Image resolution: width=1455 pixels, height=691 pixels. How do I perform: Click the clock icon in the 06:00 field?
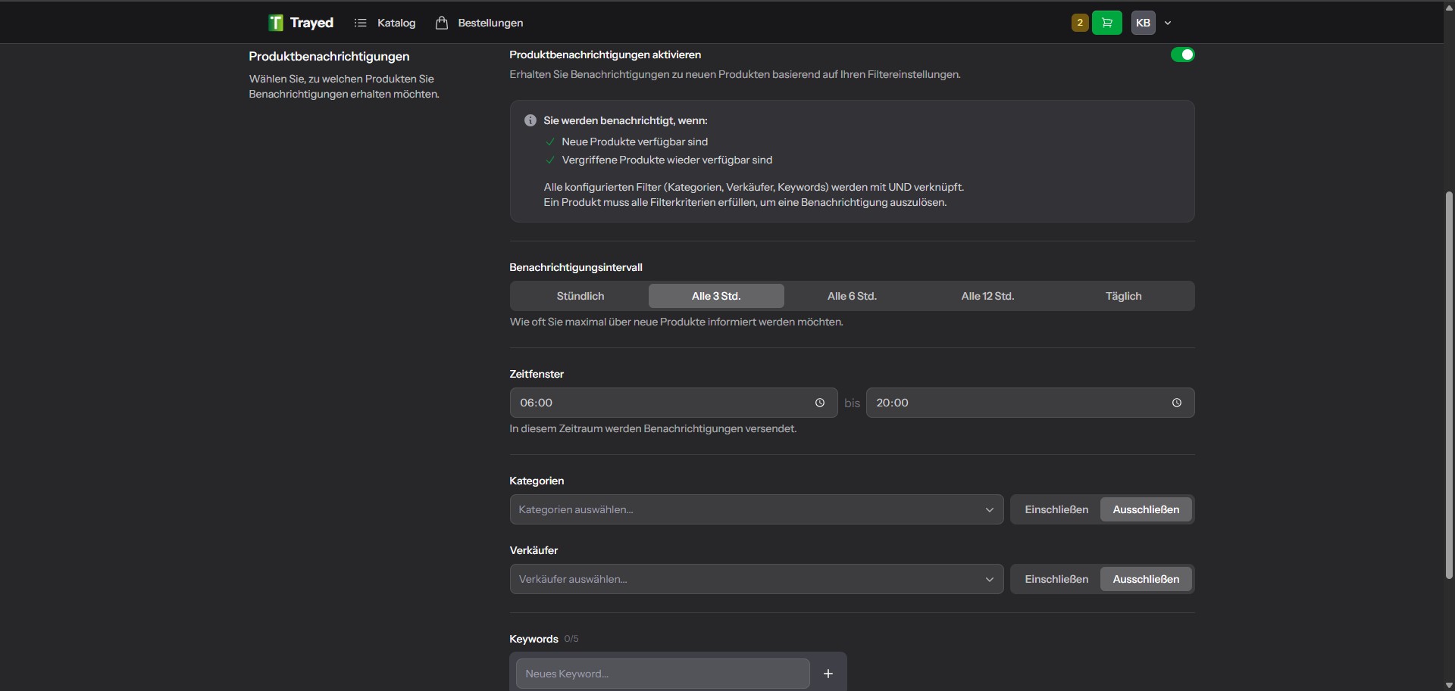coord(820,403)
